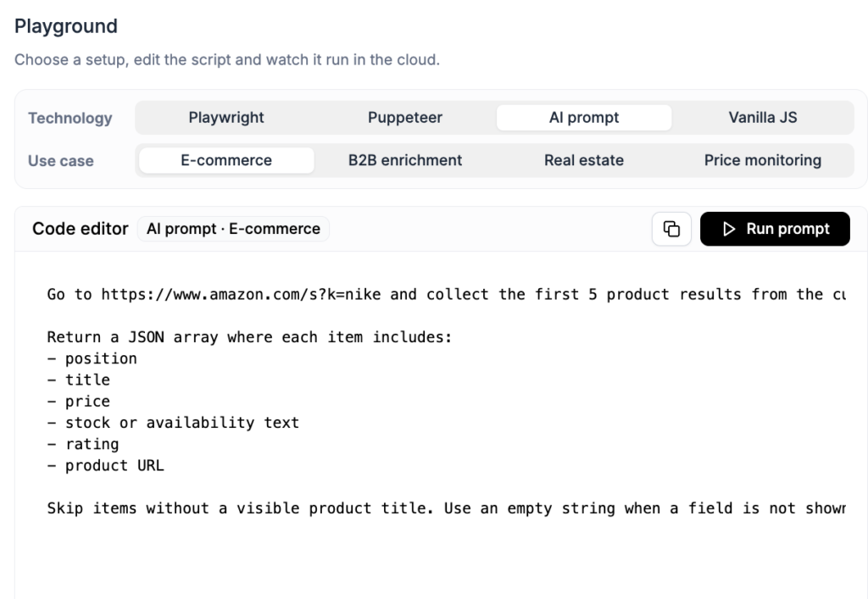The height and width of the screenshot is (599, 868).
Task: Click the 'Return a JSON array' line
Action: tap(250, 337)
